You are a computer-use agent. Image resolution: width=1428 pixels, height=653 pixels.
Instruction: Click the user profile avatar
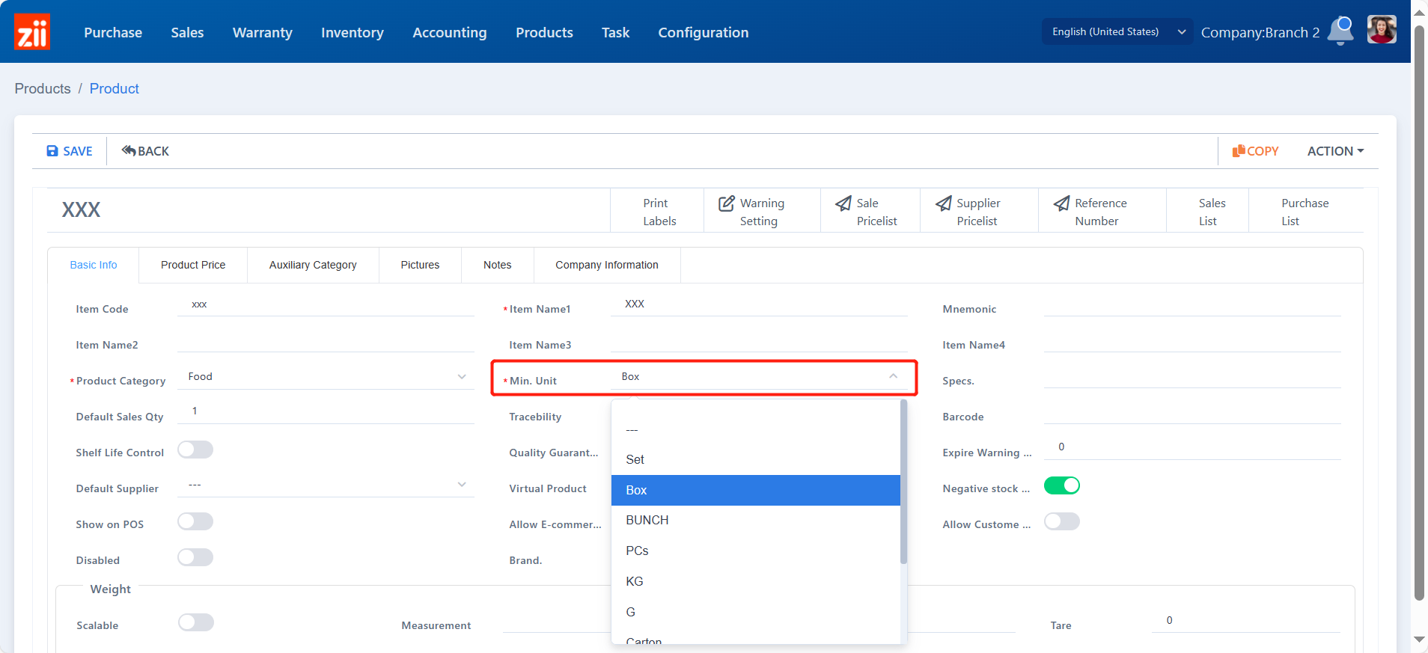click(x=1381, y=31)
